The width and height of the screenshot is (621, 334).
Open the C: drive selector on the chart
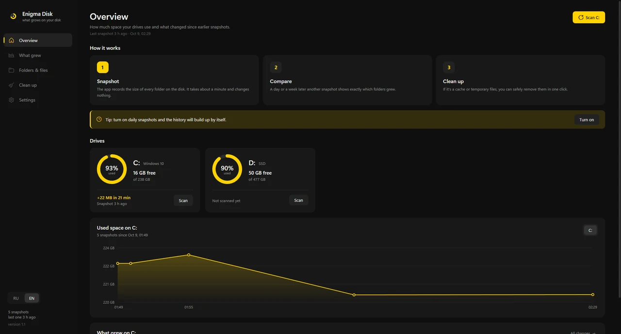[x=590, y=230]
